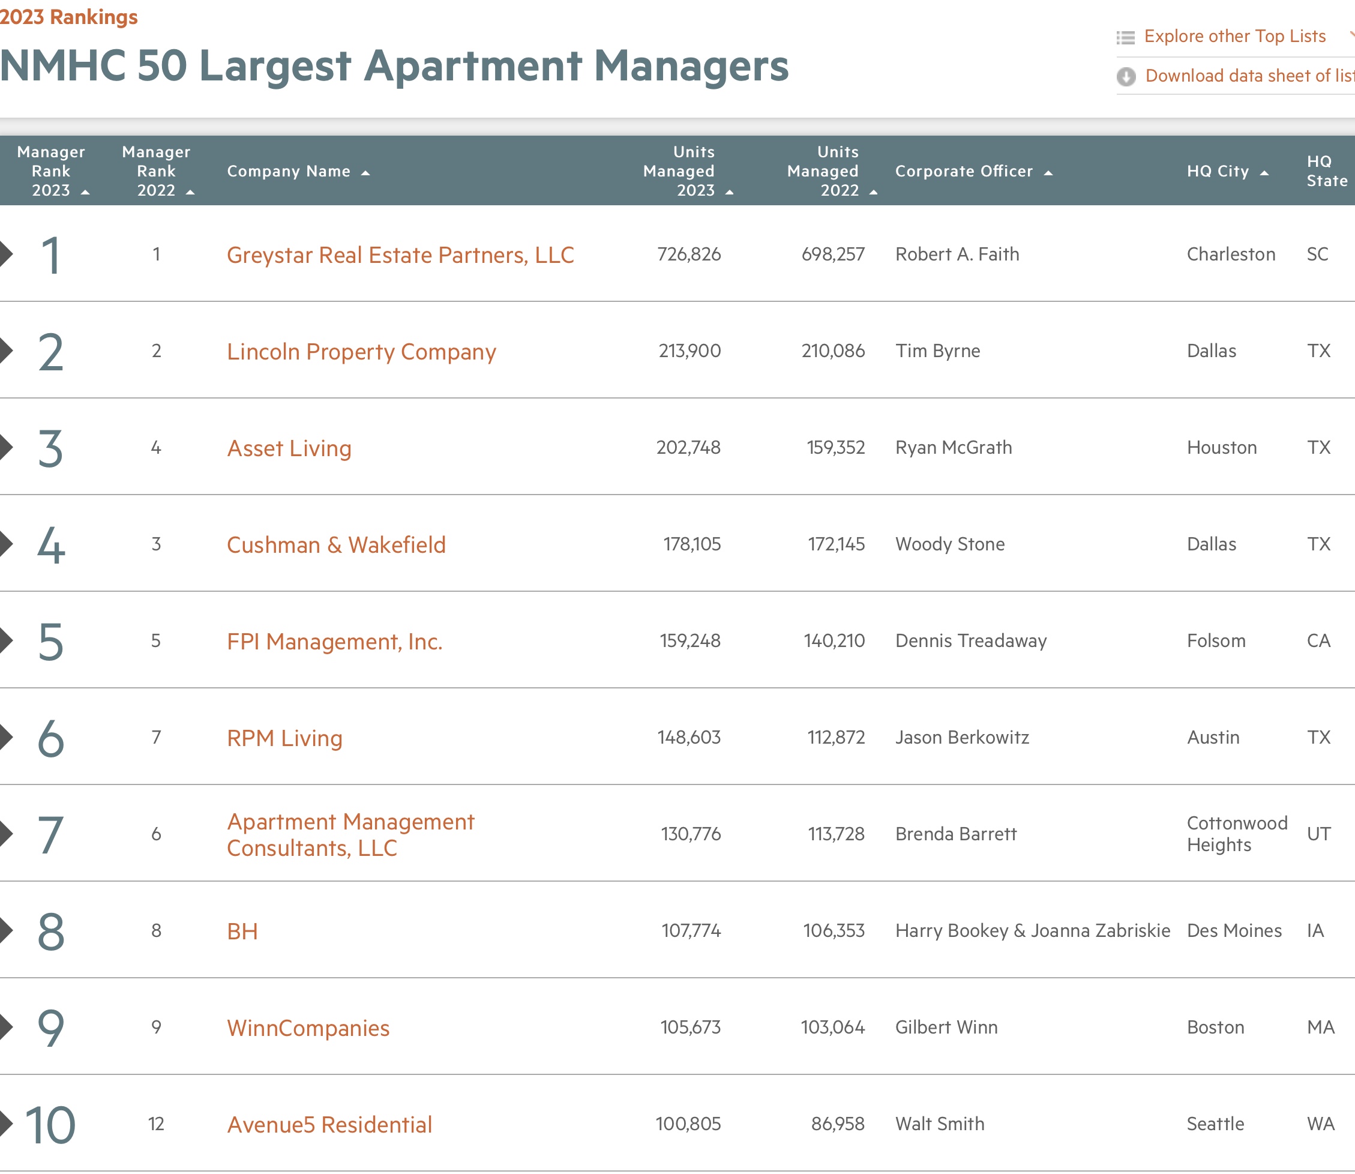
Task: Expand the Lincoln Property Company row
Action: (x=6, y=351)
